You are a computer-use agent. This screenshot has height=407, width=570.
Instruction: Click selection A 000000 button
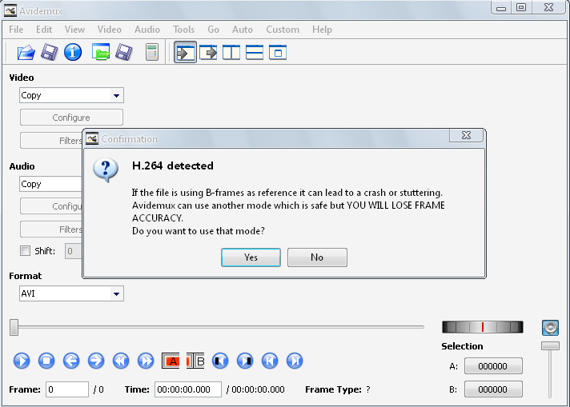click(x=493, y=366)
